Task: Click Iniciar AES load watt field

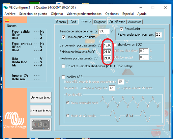Action: coord(121,82)
